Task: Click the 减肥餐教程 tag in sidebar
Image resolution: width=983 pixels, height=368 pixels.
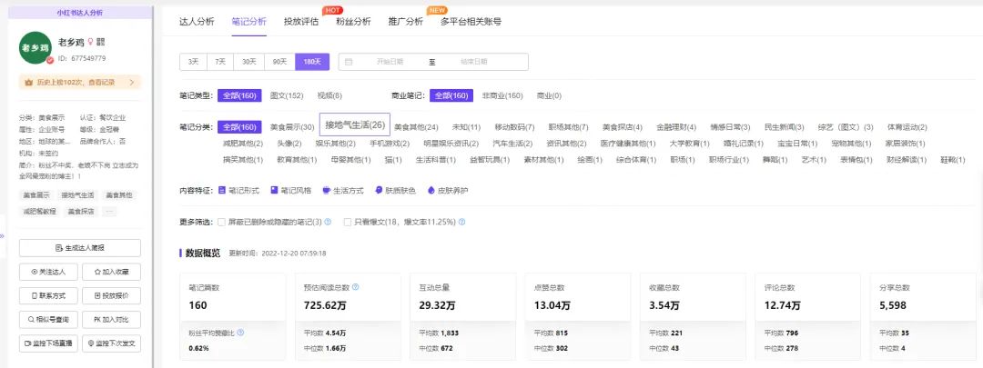Action: 39,212
